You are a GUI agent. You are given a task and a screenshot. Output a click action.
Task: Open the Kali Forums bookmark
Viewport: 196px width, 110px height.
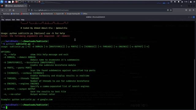[35, 14]
